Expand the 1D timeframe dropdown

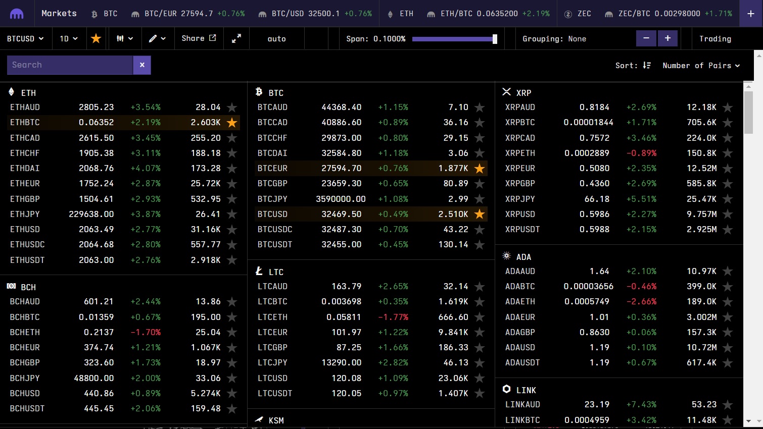(69, 38)
